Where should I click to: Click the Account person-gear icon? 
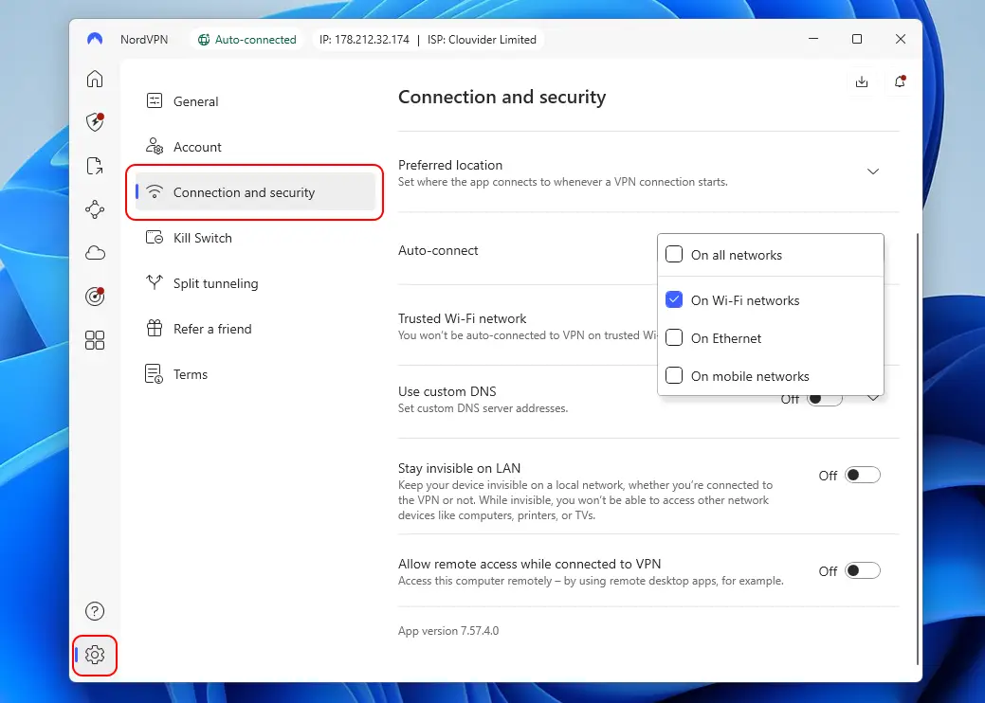pos(155,146)
